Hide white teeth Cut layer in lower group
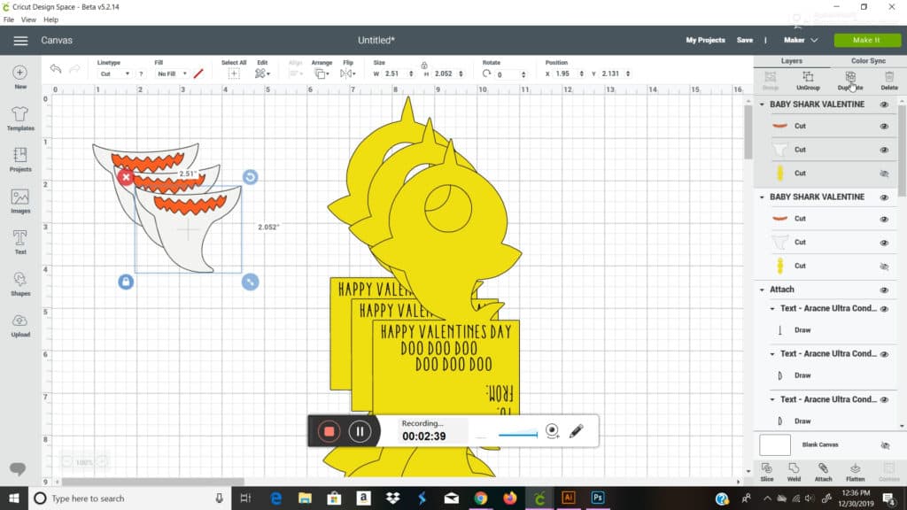The width and height of the screenshot is (907, 510). (884, 243)
